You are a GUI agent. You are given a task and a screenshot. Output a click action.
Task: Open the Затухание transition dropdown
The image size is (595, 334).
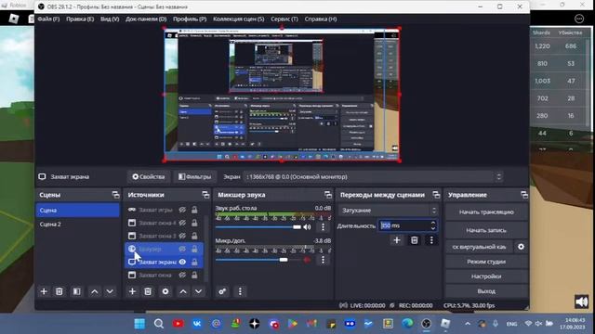pos(388,211)
